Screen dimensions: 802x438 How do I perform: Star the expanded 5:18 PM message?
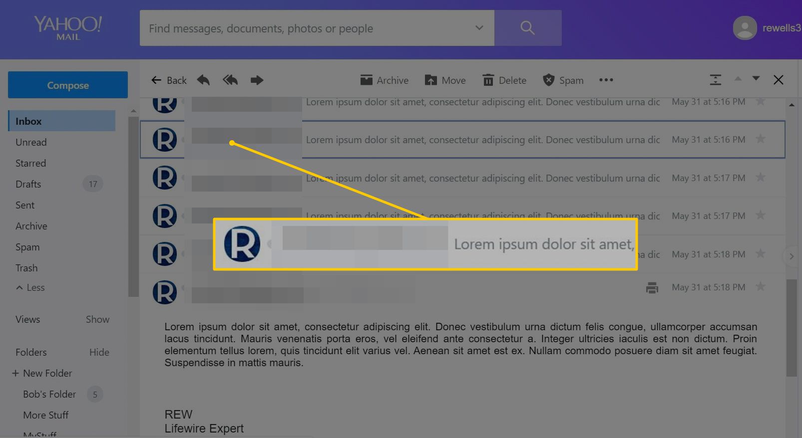761,286
